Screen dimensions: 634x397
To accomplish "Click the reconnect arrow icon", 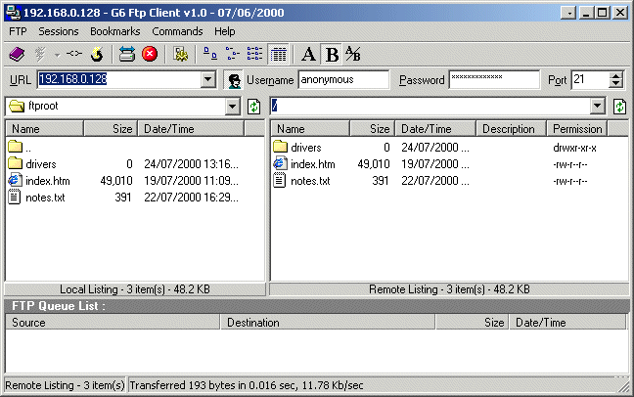I will pos(97,54).
